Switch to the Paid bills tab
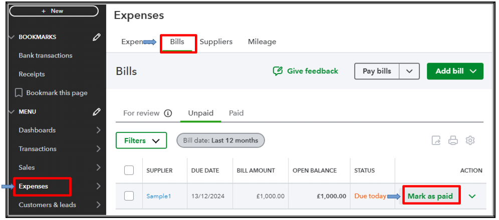Image resolution: width=499 pixels, height=220 pixels. [236, 113]
